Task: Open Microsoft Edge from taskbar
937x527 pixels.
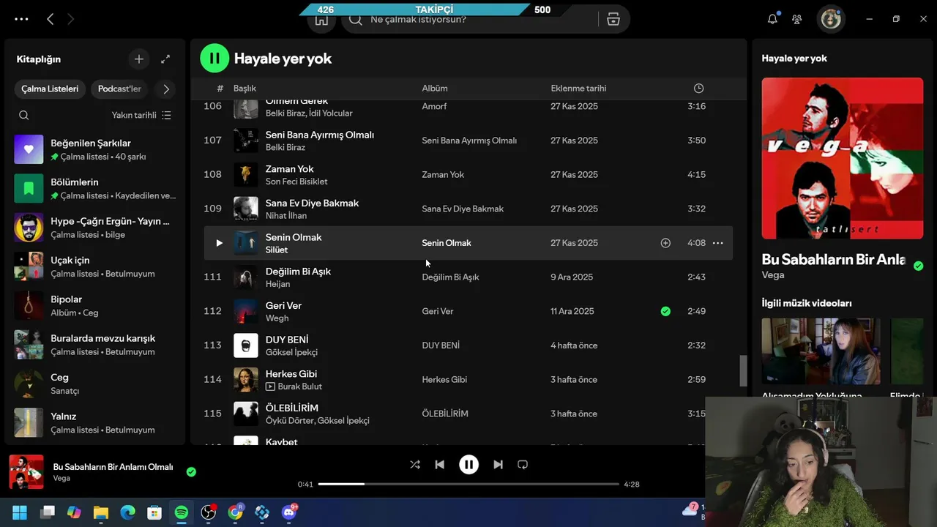Action: pos(127,512)
